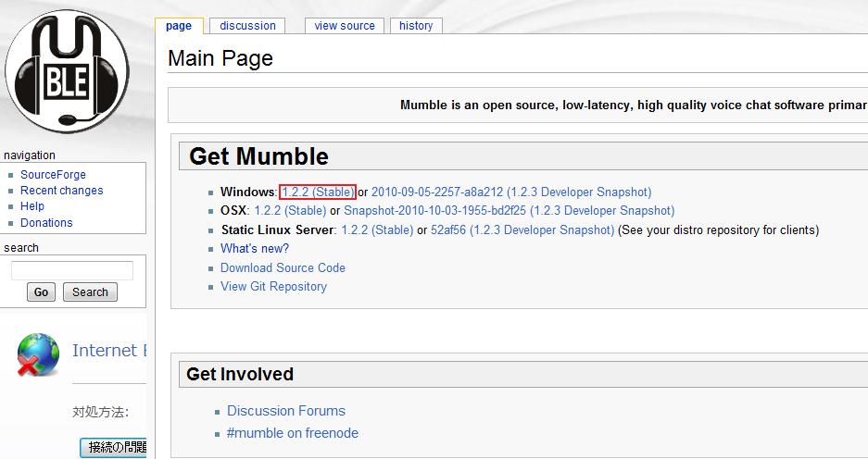Click the Search button
This screenshot has height=459, width=868.
pos(90,292)
